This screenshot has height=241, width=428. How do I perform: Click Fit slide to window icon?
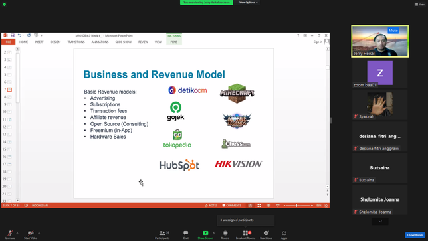click(326, 206)
